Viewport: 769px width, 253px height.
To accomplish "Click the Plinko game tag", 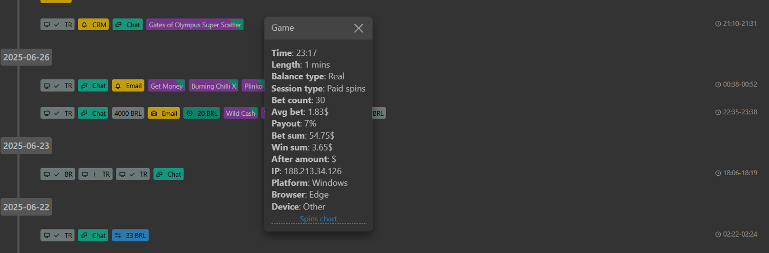I will tap(253, 86).
